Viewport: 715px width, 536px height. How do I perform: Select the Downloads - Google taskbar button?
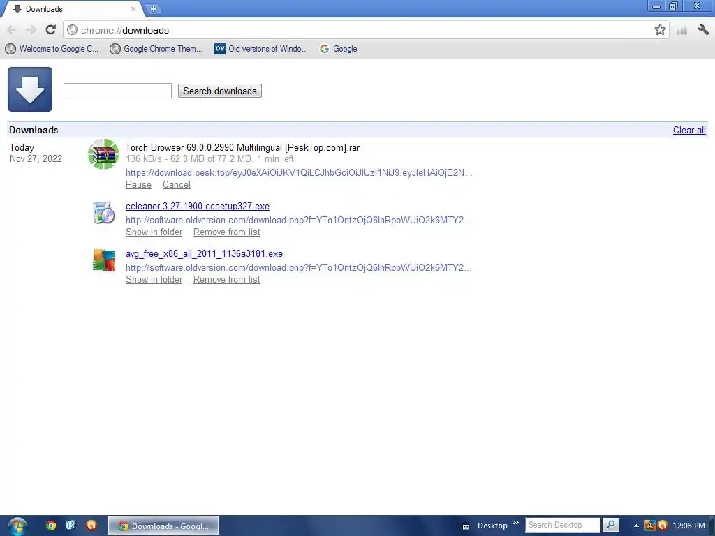pos(163,526)
